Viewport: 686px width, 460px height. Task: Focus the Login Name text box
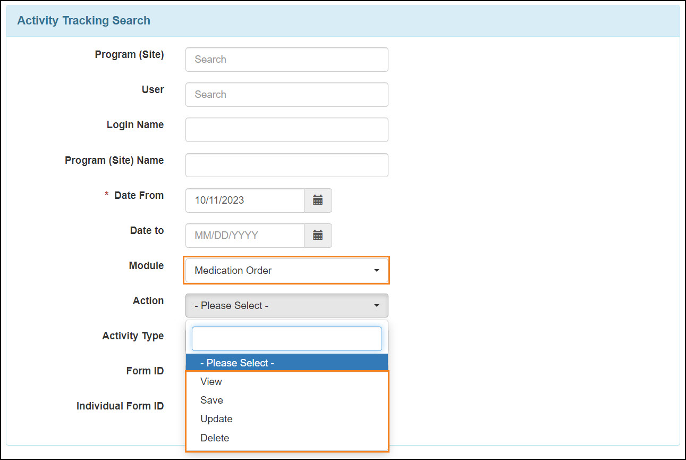287,130
